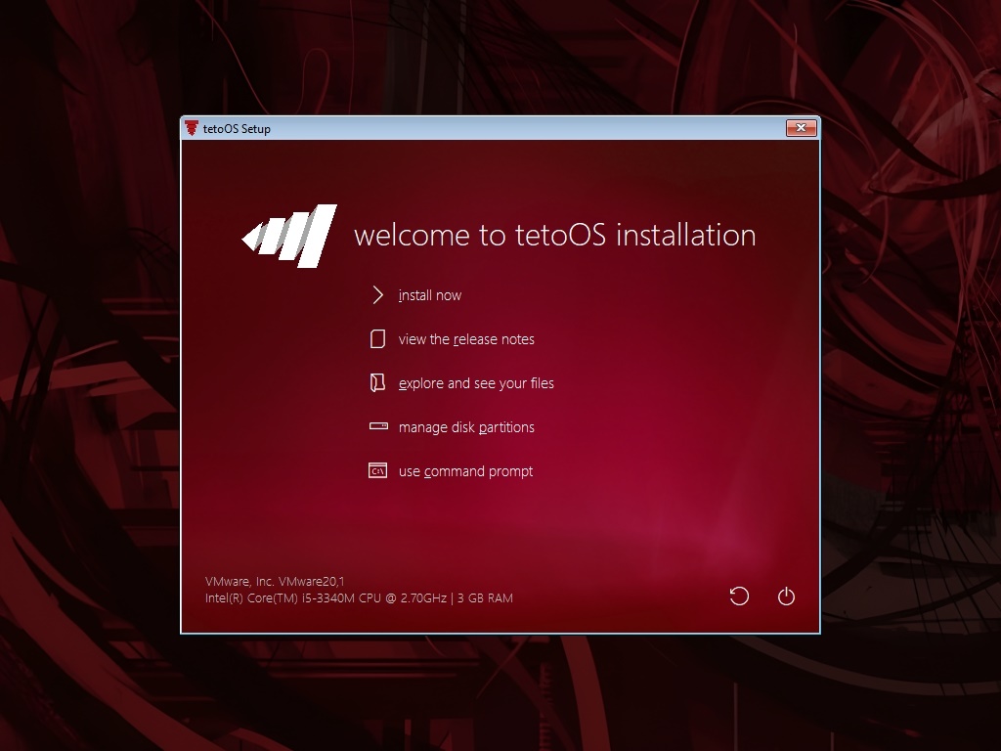1001x751 pixels.
Task: Click the Intel Core i5-3340M CPU info line
Action: pos(359,598)
